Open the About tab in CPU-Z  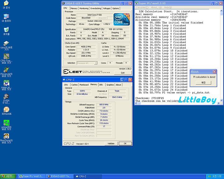119,85
